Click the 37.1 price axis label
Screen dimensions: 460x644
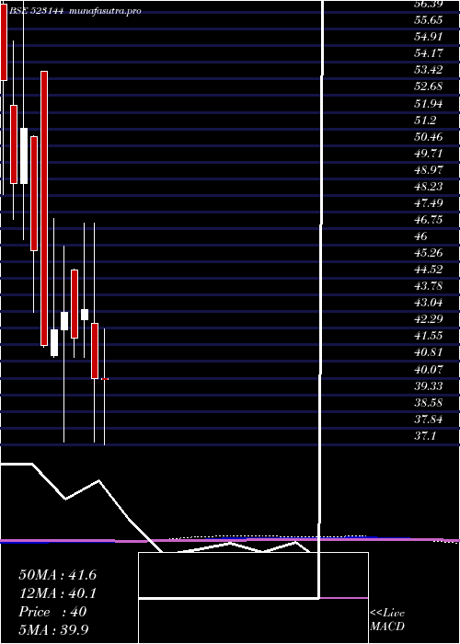coord(425,435)
